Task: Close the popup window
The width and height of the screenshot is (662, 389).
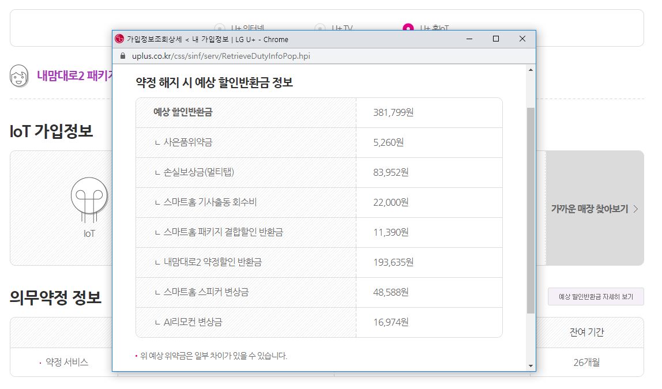Action: click(x=522, y=39)
